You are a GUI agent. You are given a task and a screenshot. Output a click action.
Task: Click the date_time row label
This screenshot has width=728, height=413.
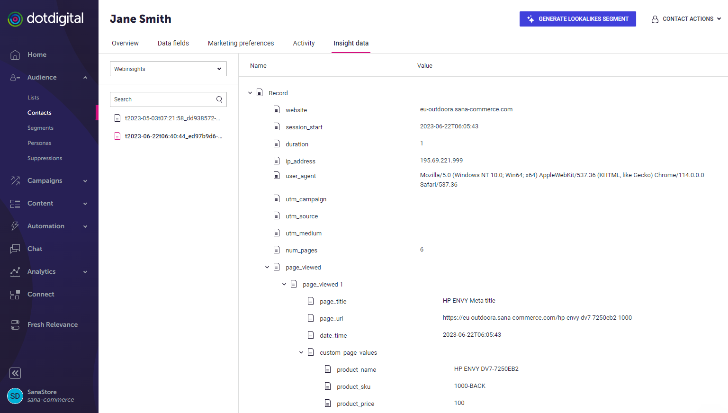point(333,336)
